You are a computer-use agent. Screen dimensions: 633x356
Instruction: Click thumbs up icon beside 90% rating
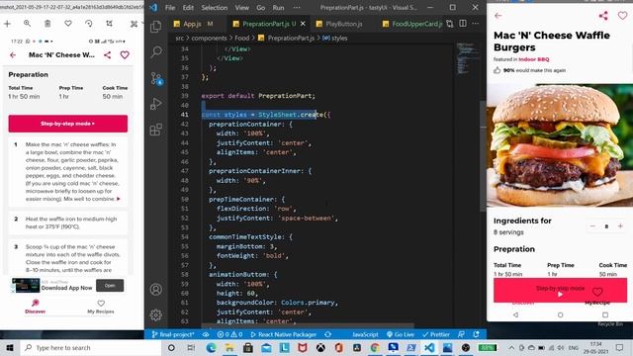click(497, 70)
